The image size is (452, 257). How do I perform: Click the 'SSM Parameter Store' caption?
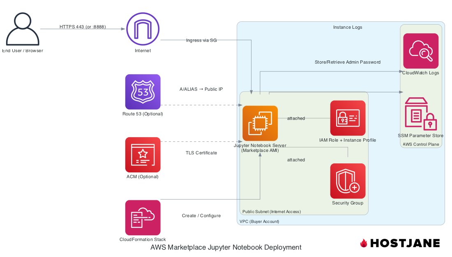click(421, 136)
